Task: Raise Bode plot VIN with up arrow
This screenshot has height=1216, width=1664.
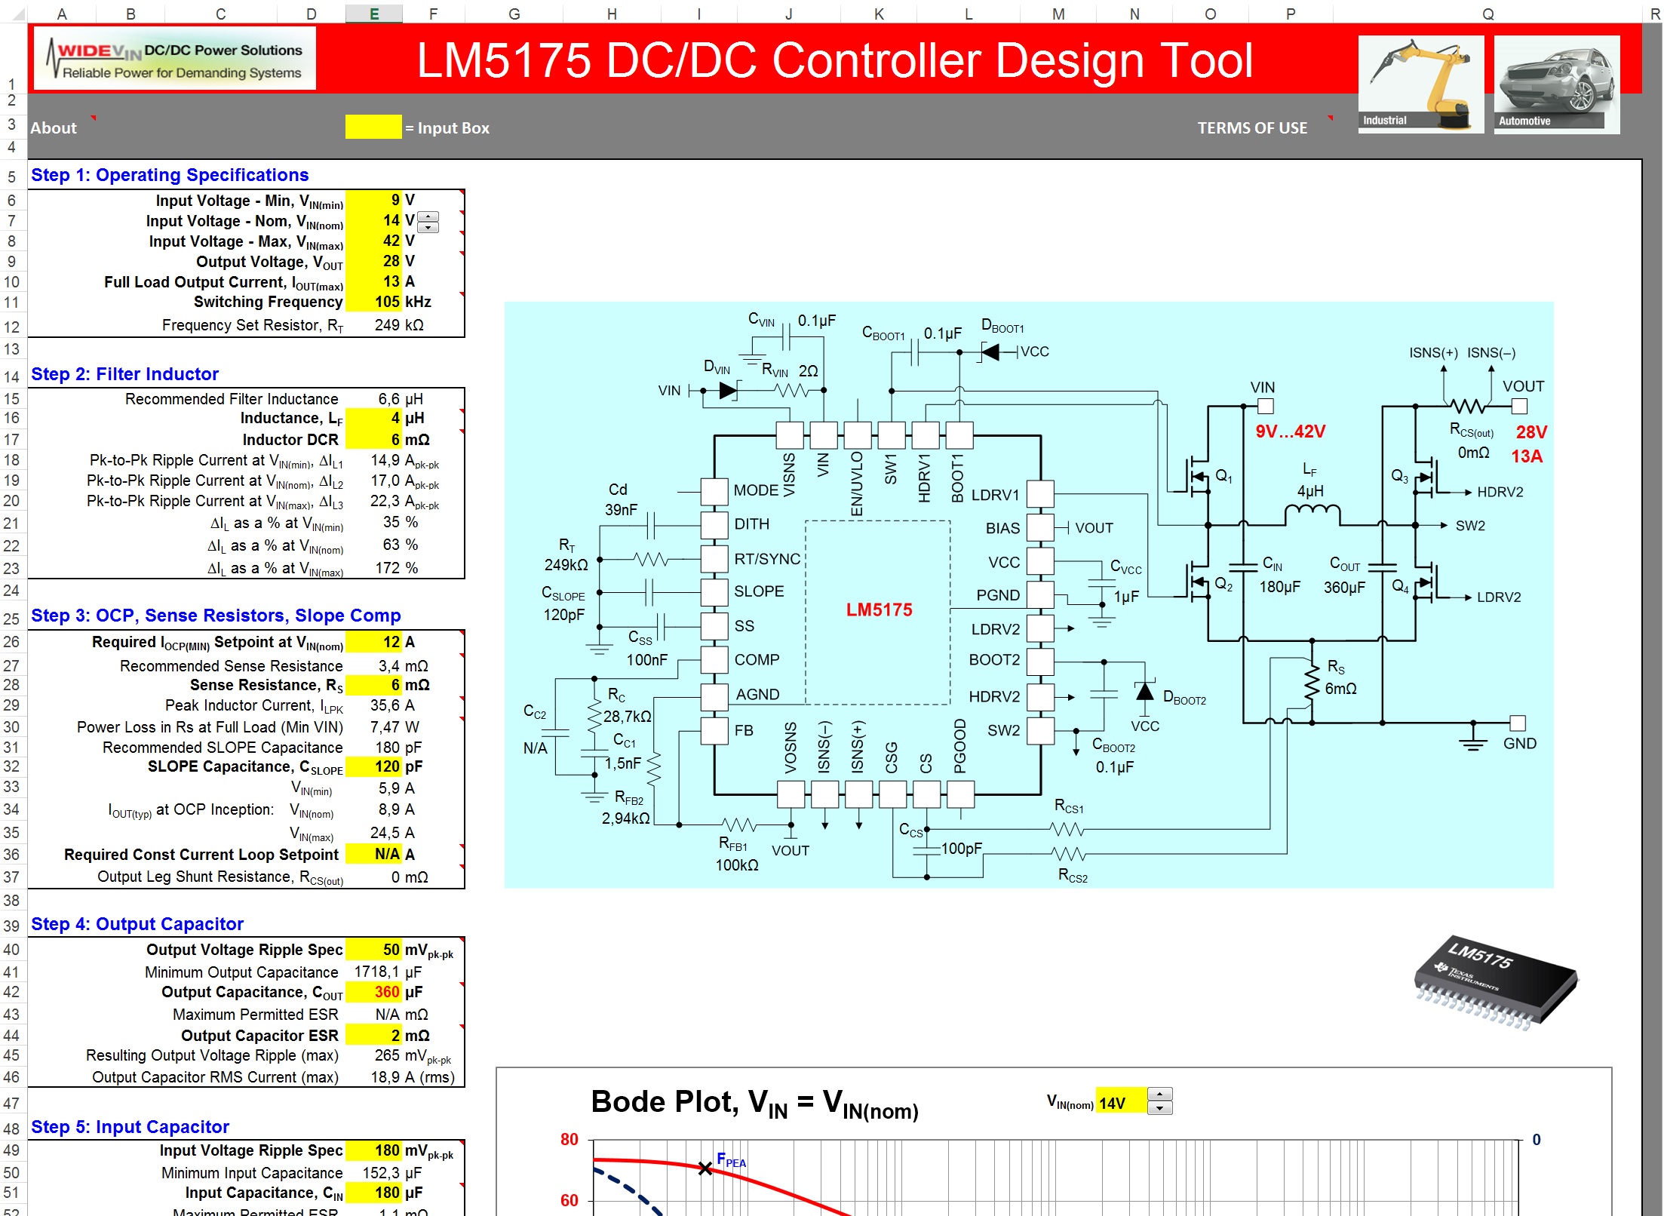Action: pyautogui.click(x=1159, y=1095)
